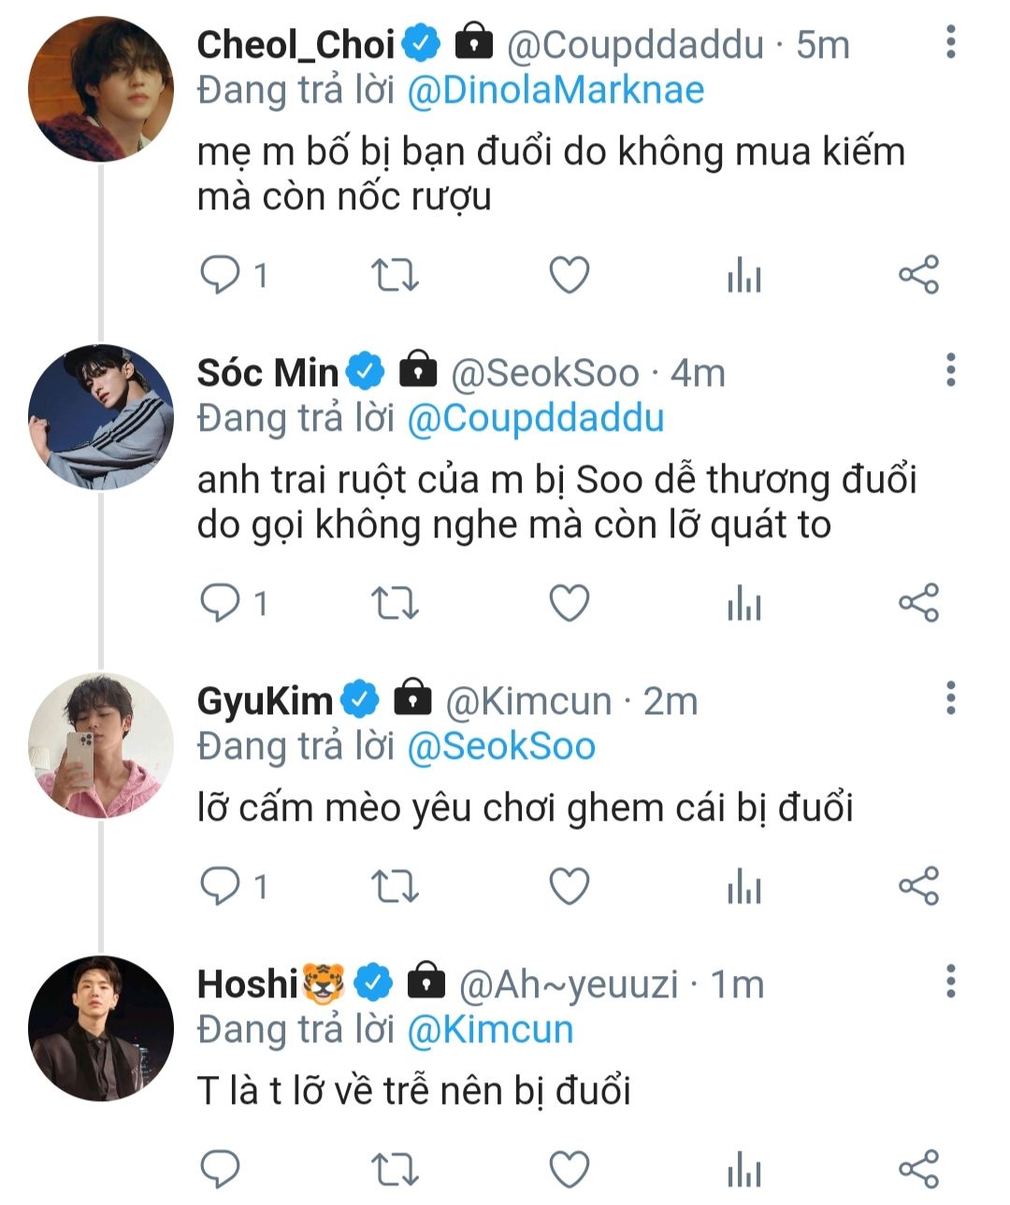
Task: Open more options menu on Sóc Min's tweet
Action: point(951,371)
